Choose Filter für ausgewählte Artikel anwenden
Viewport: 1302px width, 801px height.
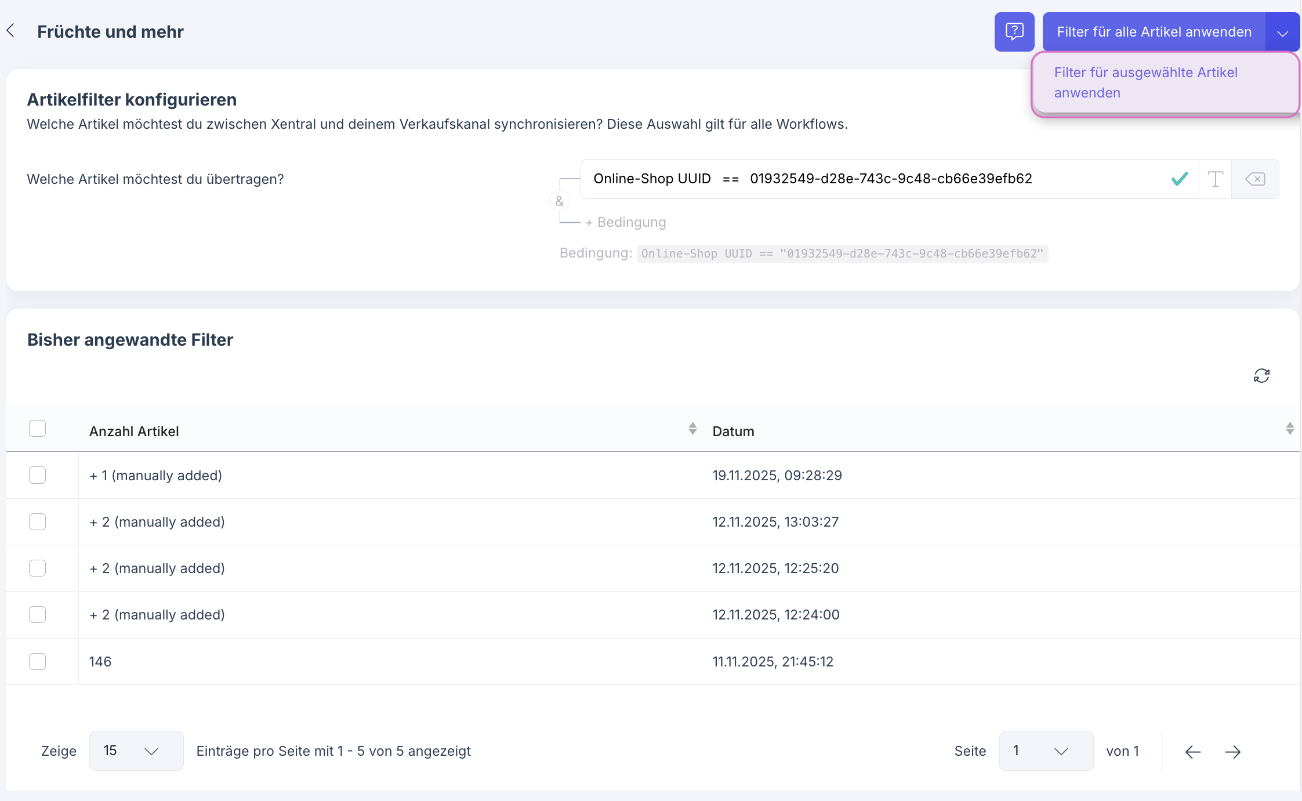pyautogui.click(x=1145, y=83)
